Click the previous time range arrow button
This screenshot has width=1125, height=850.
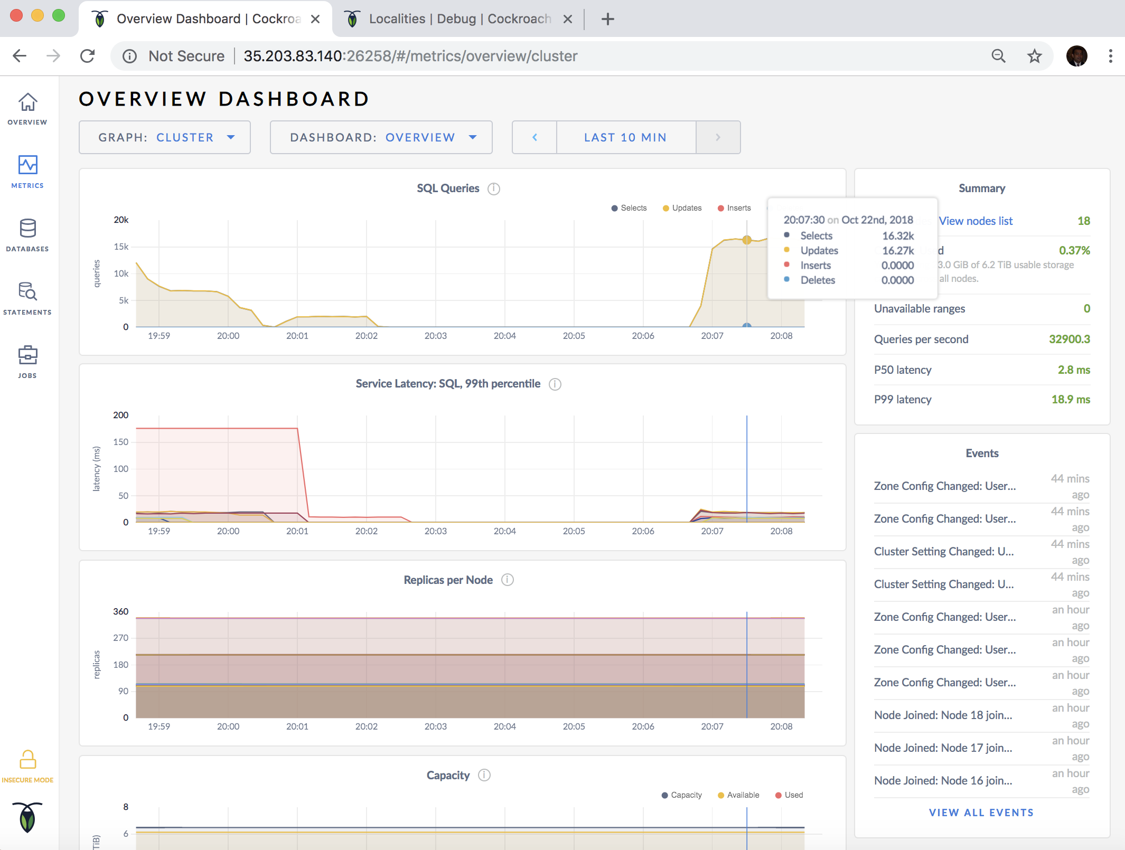[x=534, y=137]
